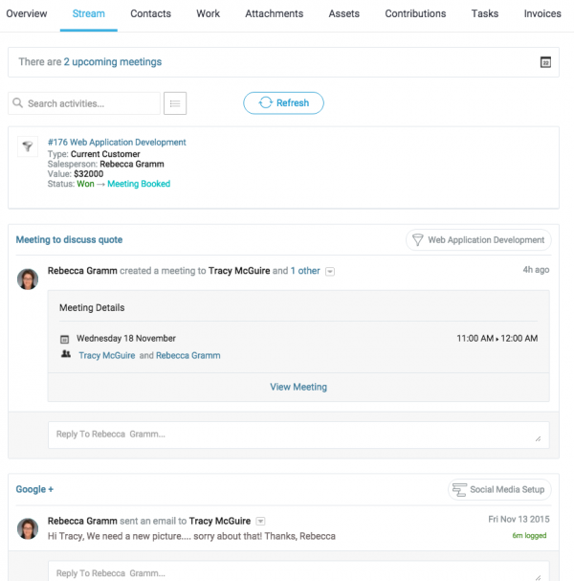Switch to the Contacts tab
The height and width of the screenshot is (581, 574).
coord(150,14)
